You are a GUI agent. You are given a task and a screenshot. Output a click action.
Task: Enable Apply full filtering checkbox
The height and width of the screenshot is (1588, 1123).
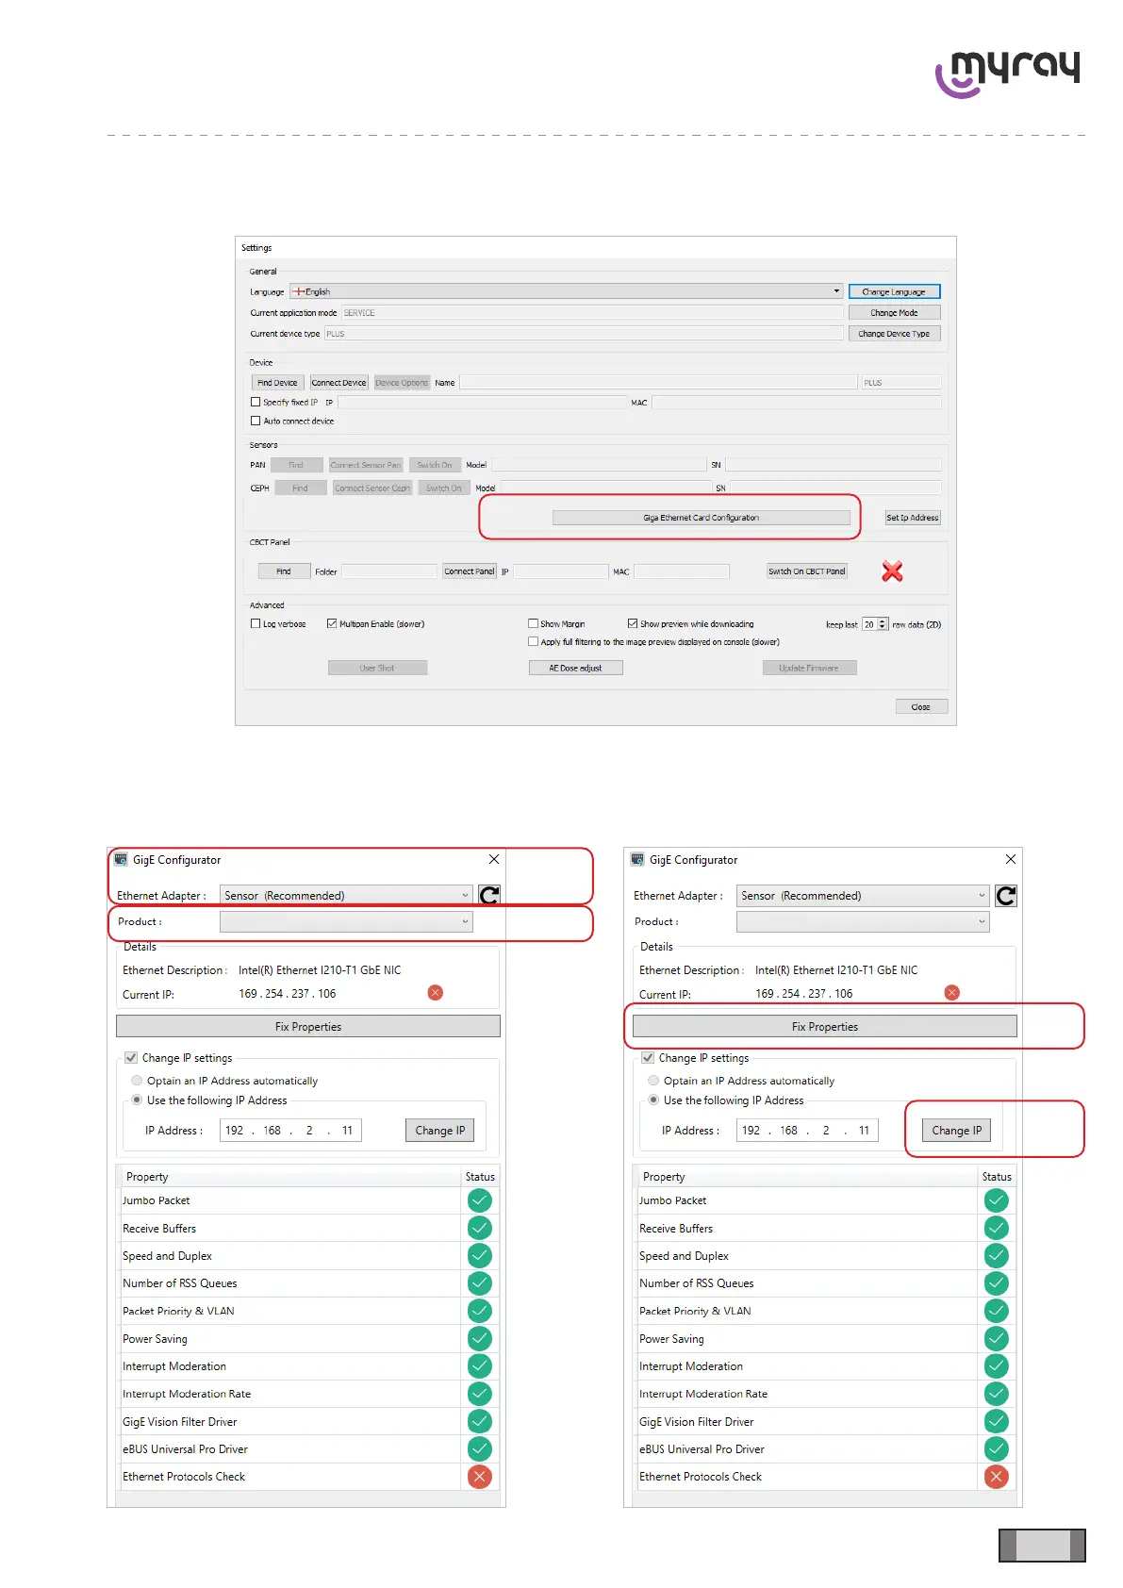pyautogui.click(x=534, y=641)
